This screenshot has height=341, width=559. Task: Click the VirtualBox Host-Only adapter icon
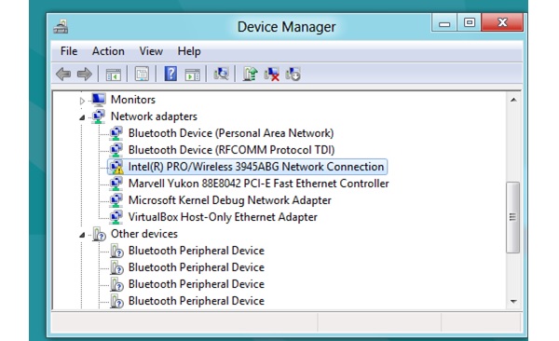click(116, 217)
